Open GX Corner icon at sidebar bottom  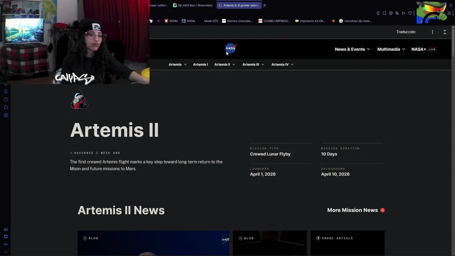pyautogui.click(x=6, y=244)
